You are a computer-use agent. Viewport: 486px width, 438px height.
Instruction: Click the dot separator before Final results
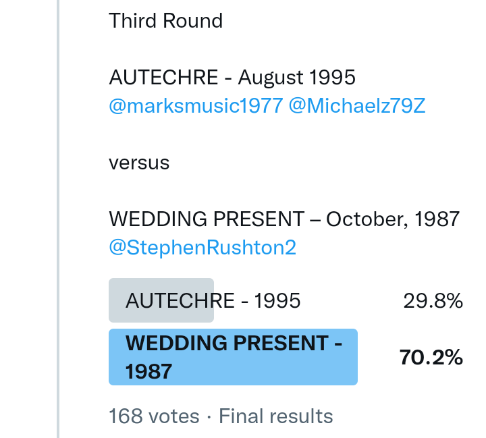(209, 416)
